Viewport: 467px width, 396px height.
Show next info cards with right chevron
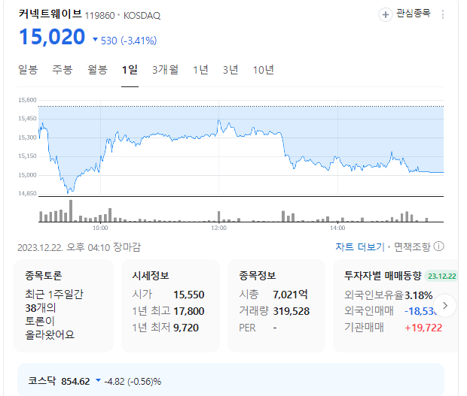click(x=445, y=305)
